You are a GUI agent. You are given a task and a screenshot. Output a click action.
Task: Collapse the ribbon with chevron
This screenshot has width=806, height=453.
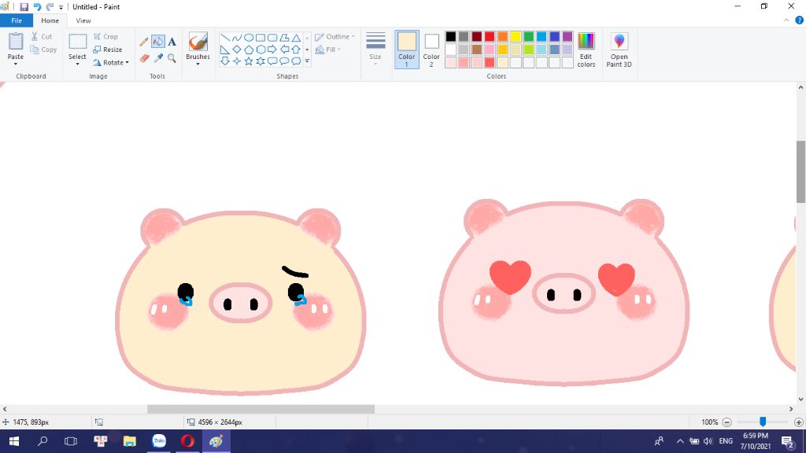[x=786, y=20]
